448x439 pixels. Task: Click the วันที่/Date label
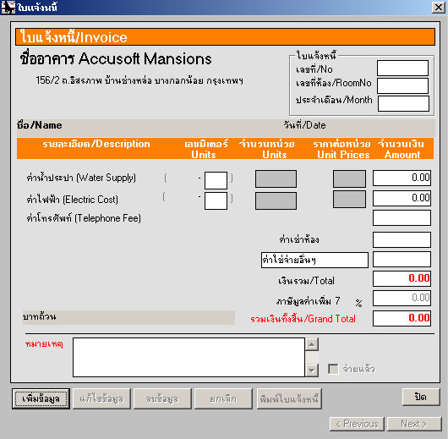(x=304, y=125)
